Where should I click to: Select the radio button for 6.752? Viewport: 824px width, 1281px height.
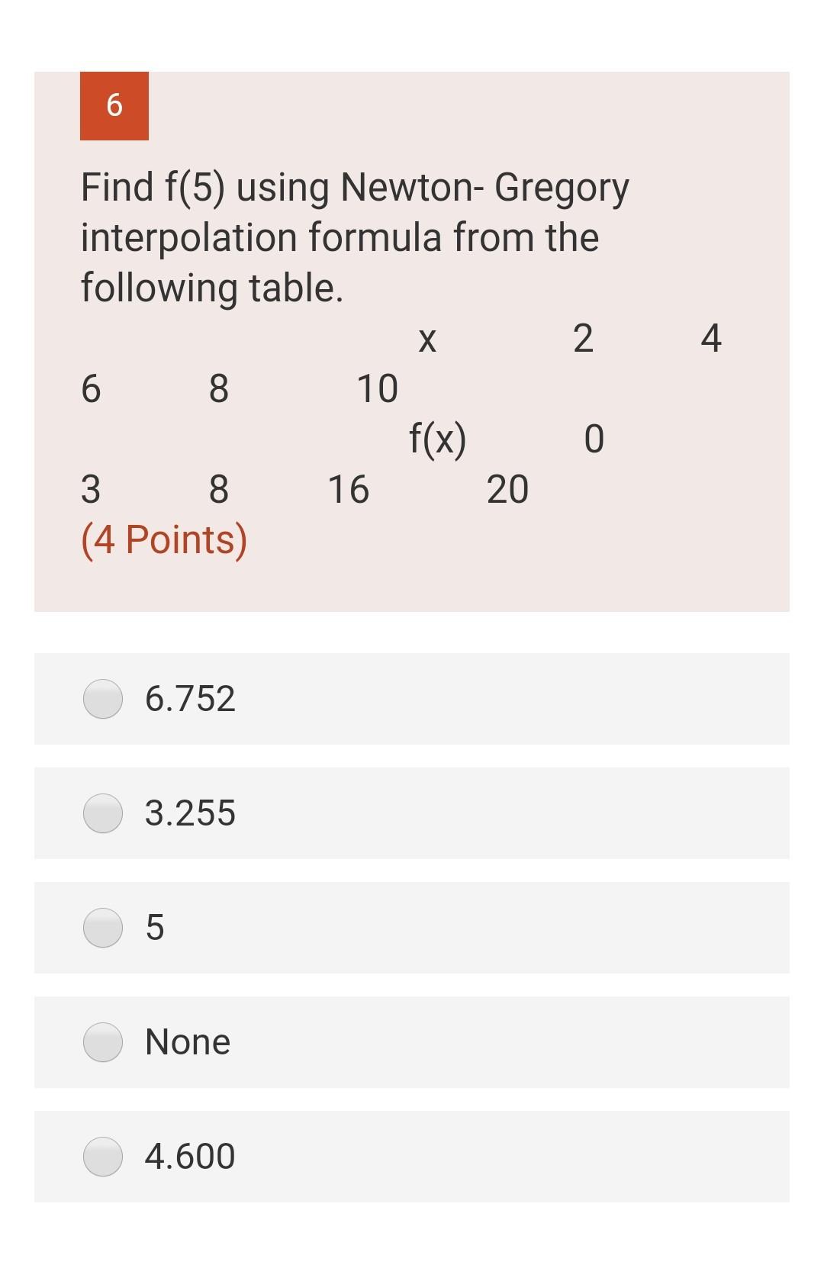[x=102, y=699]
